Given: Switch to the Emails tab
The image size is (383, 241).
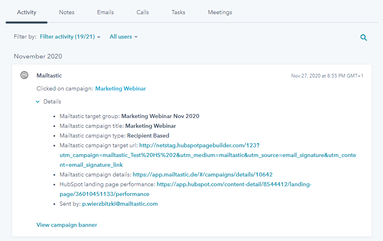Looking at the screenshot, I should (x=105, y=12).
